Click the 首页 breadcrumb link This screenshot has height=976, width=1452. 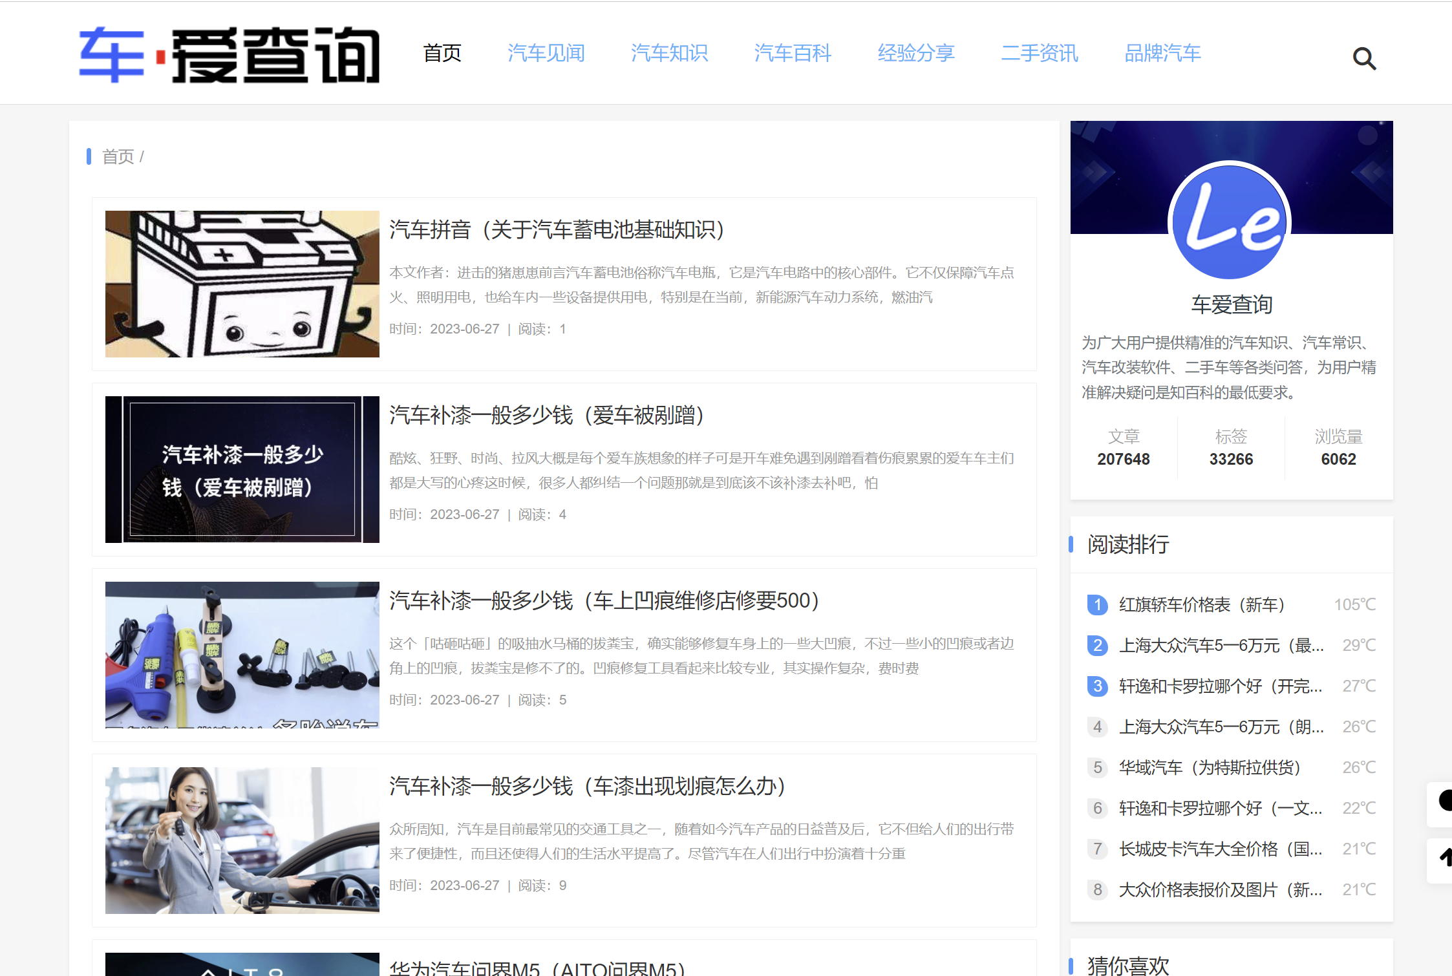118,156
